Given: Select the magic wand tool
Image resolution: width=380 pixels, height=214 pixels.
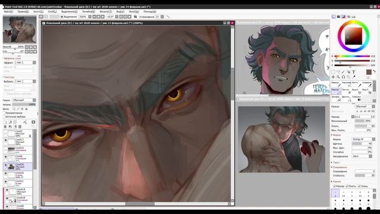Looking at the screenshot, I should [343, 72].
